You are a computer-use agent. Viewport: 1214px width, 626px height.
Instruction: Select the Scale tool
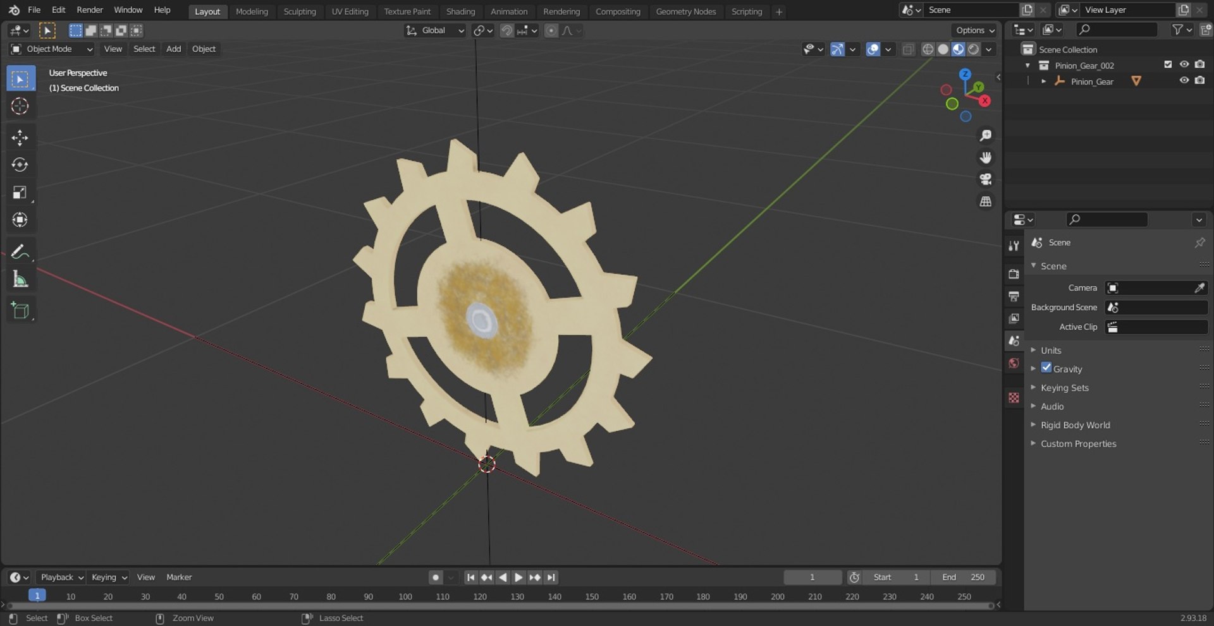point(20,192)
